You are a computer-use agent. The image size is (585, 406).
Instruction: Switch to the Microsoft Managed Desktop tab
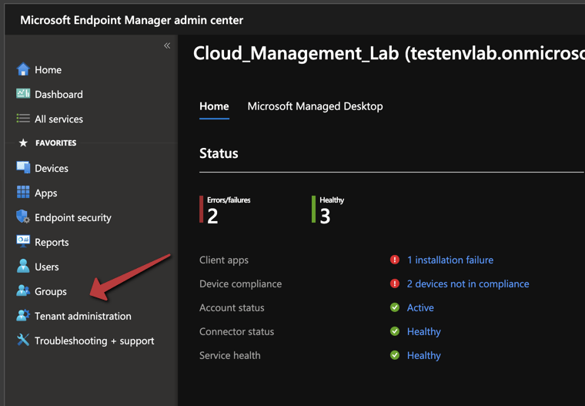tap(315, 106)
